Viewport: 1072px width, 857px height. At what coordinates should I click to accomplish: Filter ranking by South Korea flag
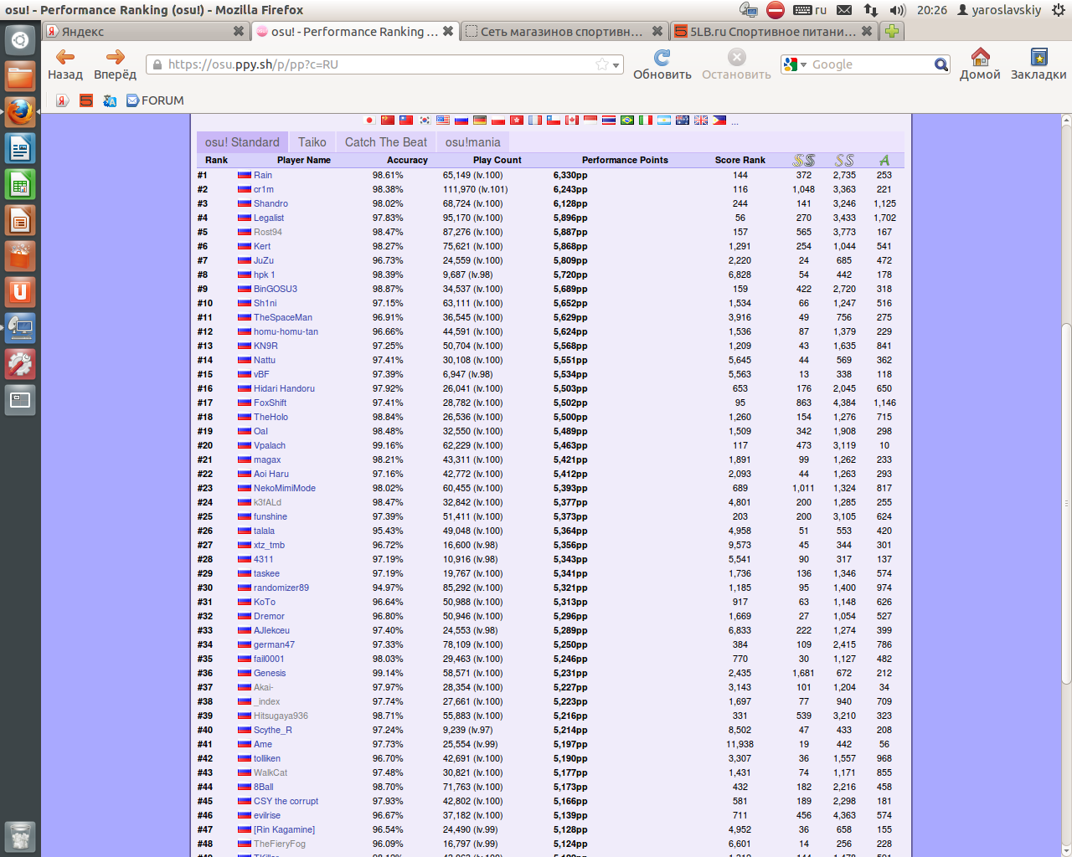(x=425, y=121)
